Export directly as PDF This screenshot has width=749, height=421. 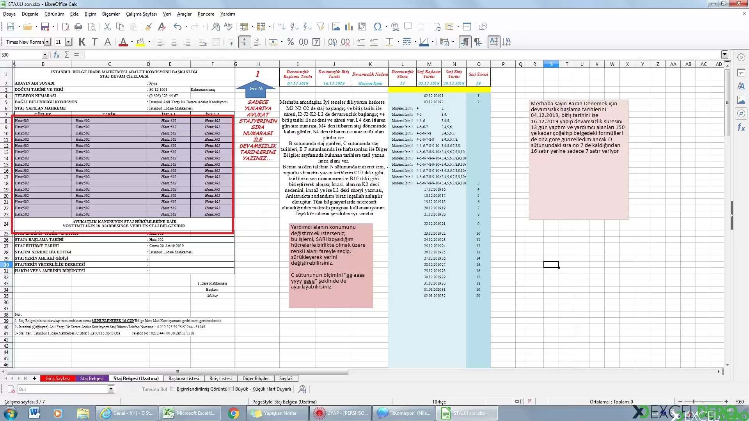pyautogui.click(x=66, y=27)
